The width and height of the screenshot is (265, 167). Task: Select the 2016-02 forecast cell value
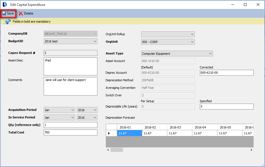154,133
